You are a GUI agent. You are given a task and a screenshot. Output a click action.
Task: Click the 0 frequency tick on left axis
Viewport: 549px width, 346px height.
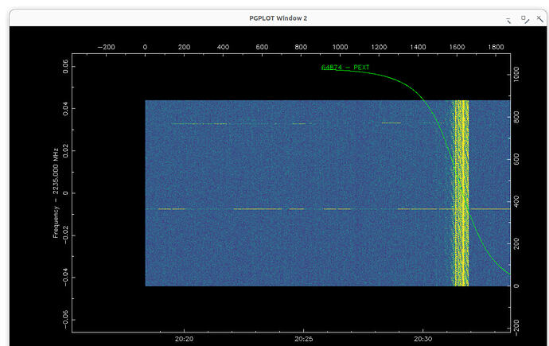pos(65,193)
